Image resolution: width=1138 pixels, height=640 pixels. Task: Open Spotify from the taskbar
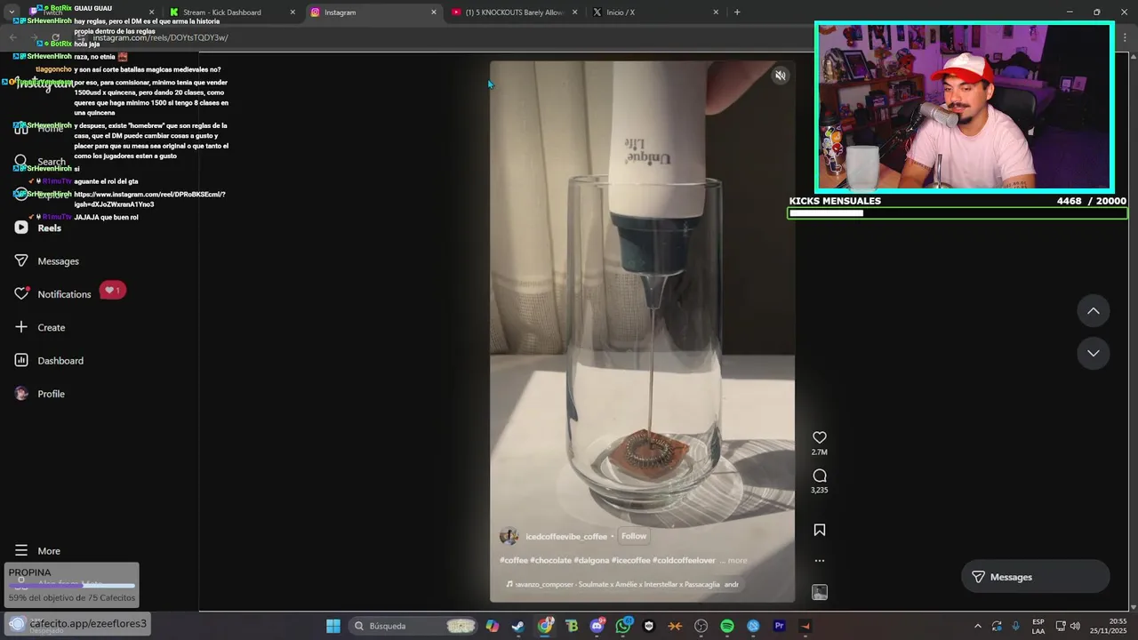727,626
